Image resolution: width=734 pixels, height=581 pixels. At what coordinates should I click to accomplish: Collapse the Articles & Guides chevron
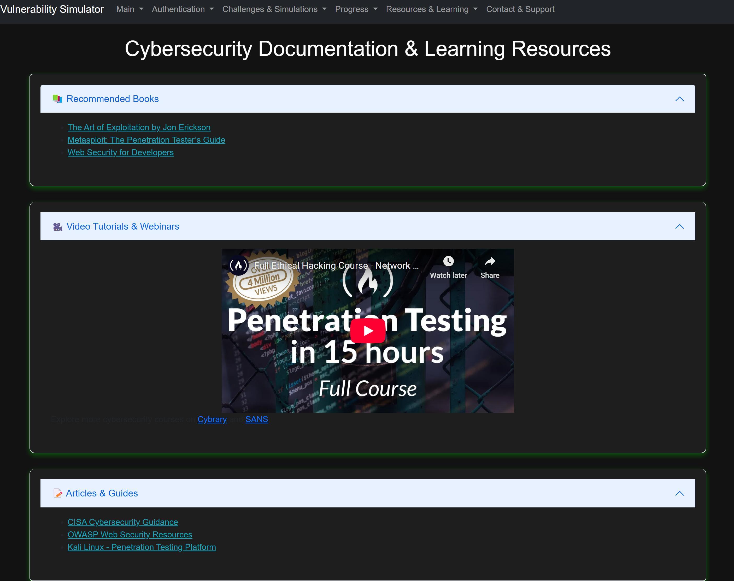[x=679, y=493]
